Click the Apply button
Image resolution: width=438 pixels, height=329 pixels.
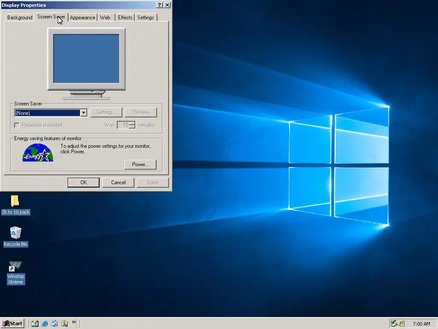[153, 182]
